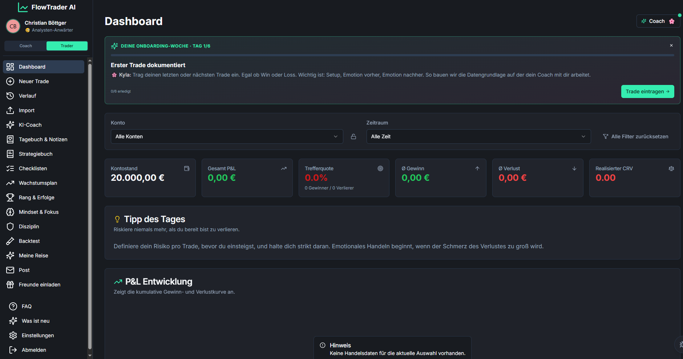Click the Backtest ruler icon
This screenshot has height=359, width=683.
click(x=10, y=241)
